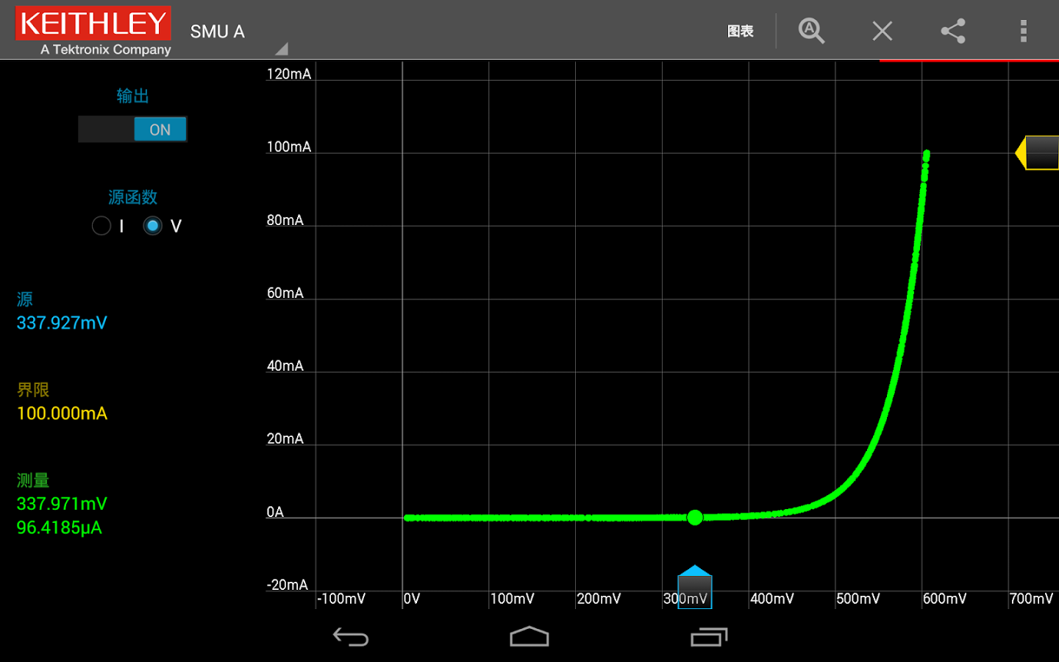
Task: Tap the measured current 96.4185µA
Action: tap(59, 527)
